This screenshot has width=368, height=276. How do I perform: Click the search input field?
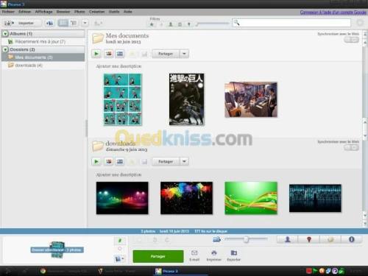291,23
